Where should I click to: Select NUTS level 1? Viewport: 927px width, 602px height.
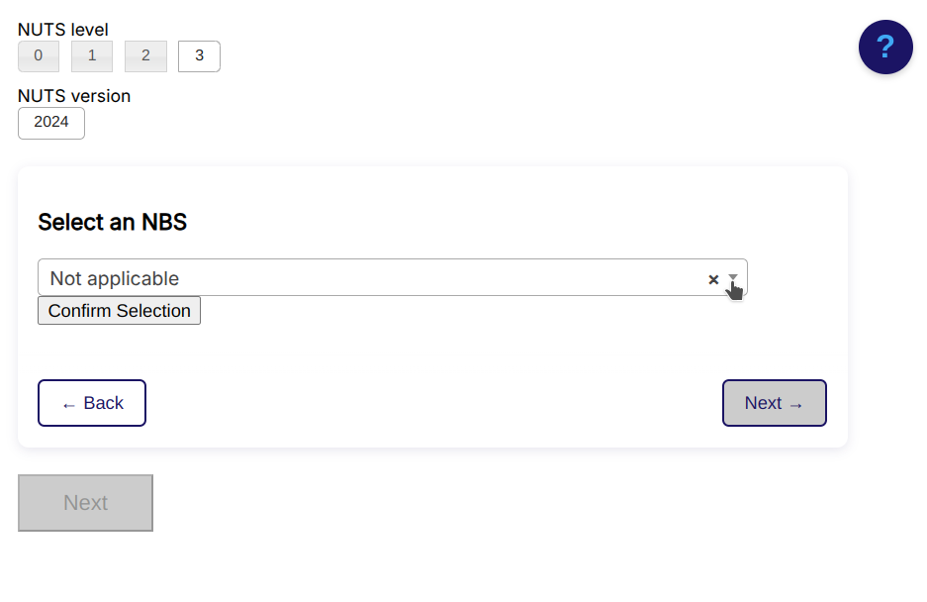[91, 56]
